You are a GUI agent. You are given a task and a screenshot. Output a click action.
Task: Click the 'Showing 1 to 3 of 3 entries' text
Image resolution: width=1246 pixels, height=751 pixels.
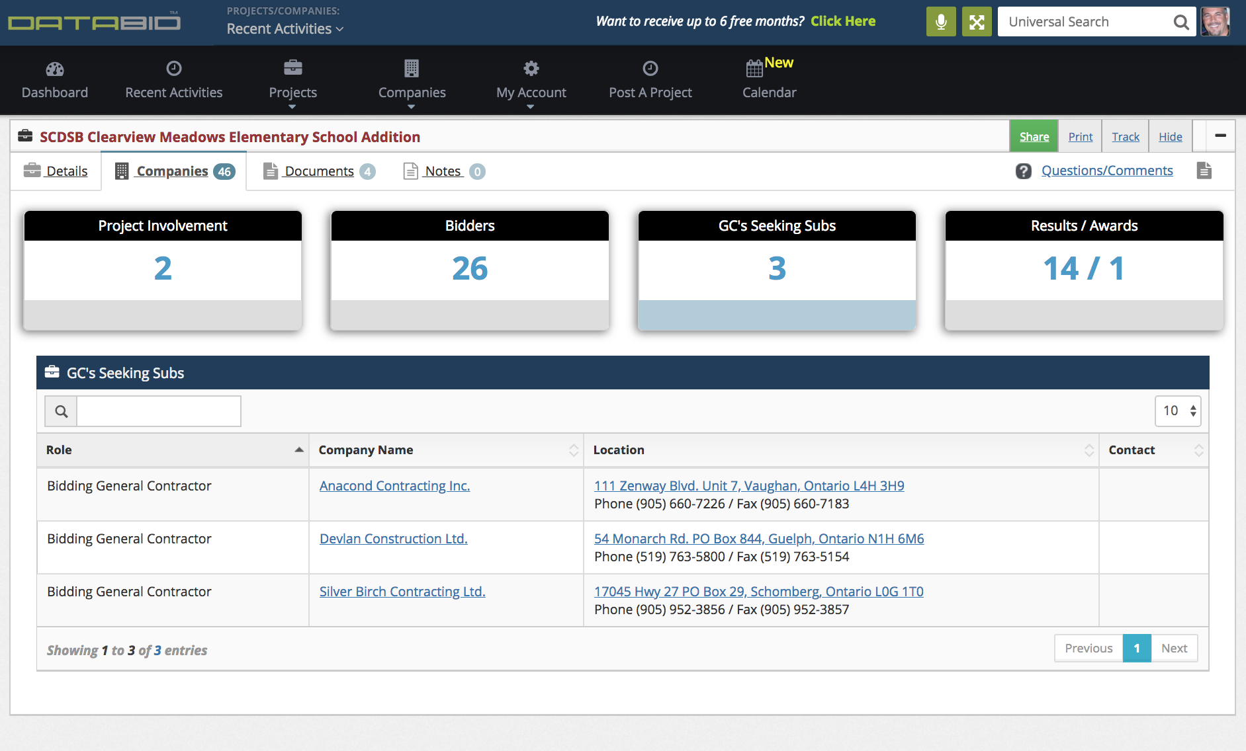point(127,651)
